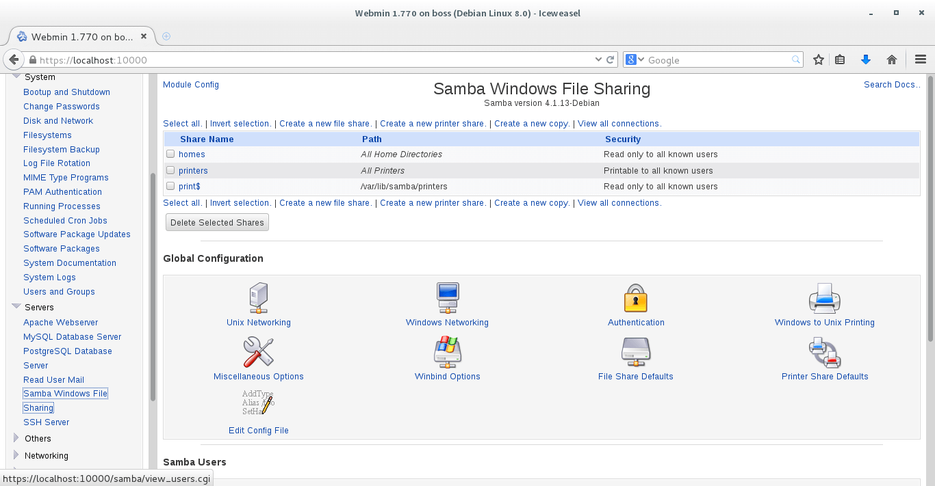The height and width of the screenshot is (486, 935).
Task: Open PostgreSQL Database Server in sidebar
Action: click(68, 358)
